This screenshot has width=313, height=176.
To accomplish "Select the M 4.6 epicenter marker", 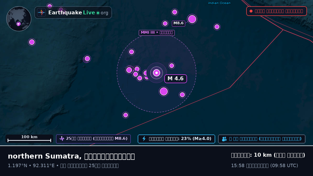I will tap(156, 73).
